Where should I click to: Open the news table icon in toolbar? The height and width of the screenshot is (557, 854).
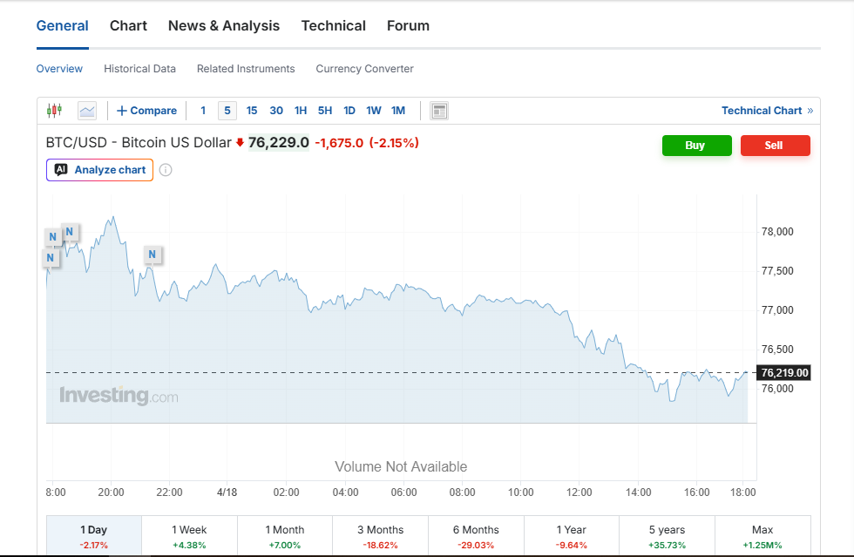click(439, 111)
